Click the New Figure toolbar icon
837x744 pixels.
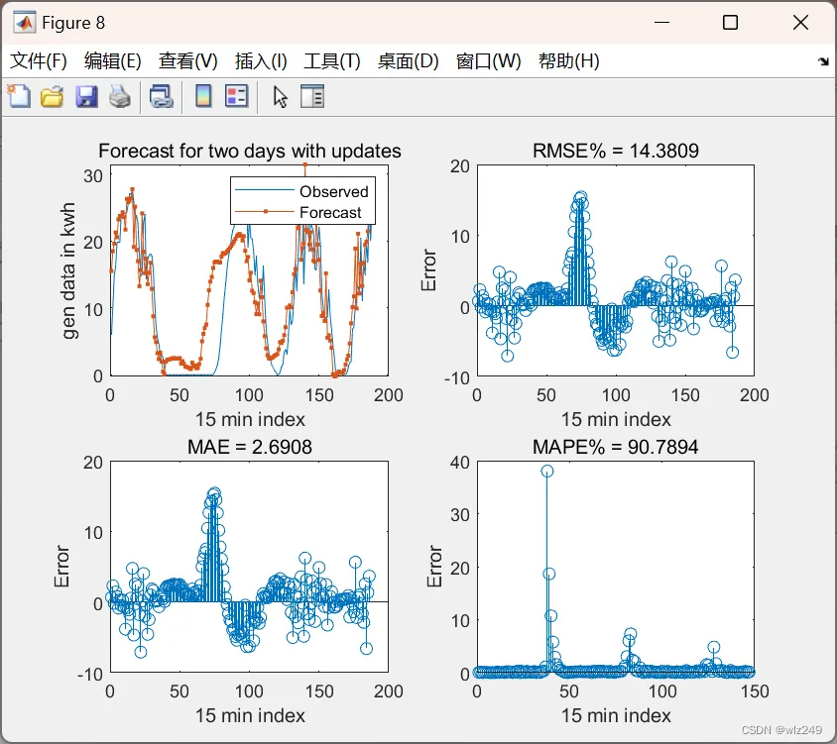(19, 96)
